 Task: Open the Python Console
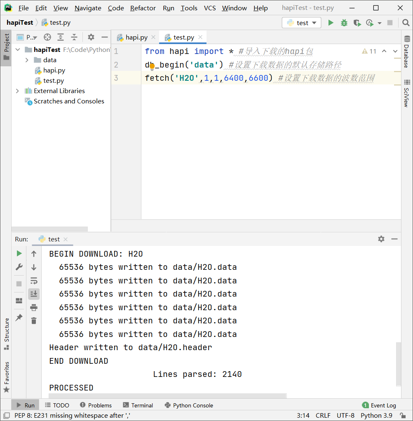pos(189,405)
